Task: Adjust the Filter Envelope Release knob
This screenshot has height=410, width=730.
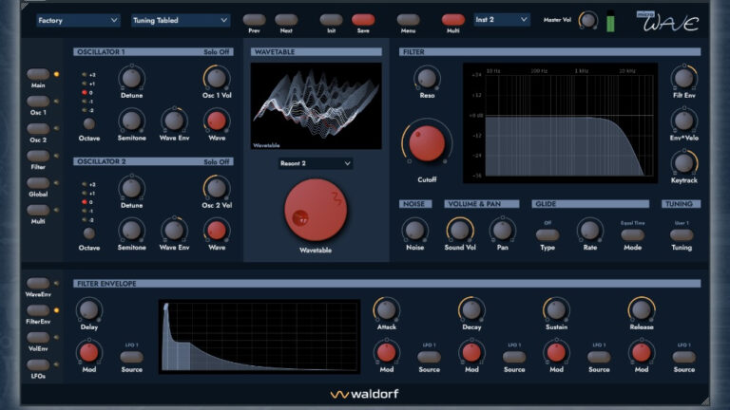Action: [642, 310]
